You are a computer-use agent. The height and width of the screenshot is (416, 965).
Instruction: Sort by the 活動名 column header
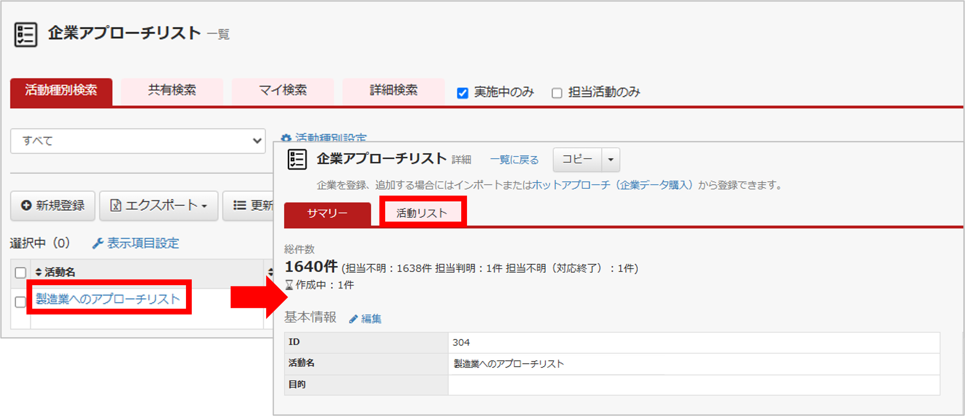(60, 272)
